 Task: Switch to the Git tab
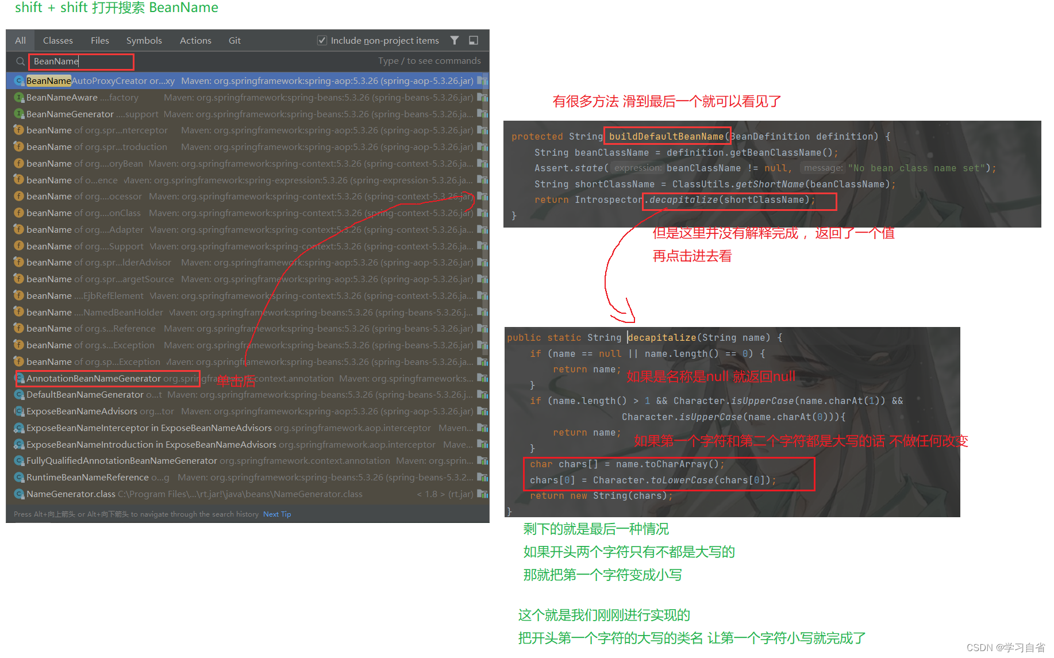(234, 40)
